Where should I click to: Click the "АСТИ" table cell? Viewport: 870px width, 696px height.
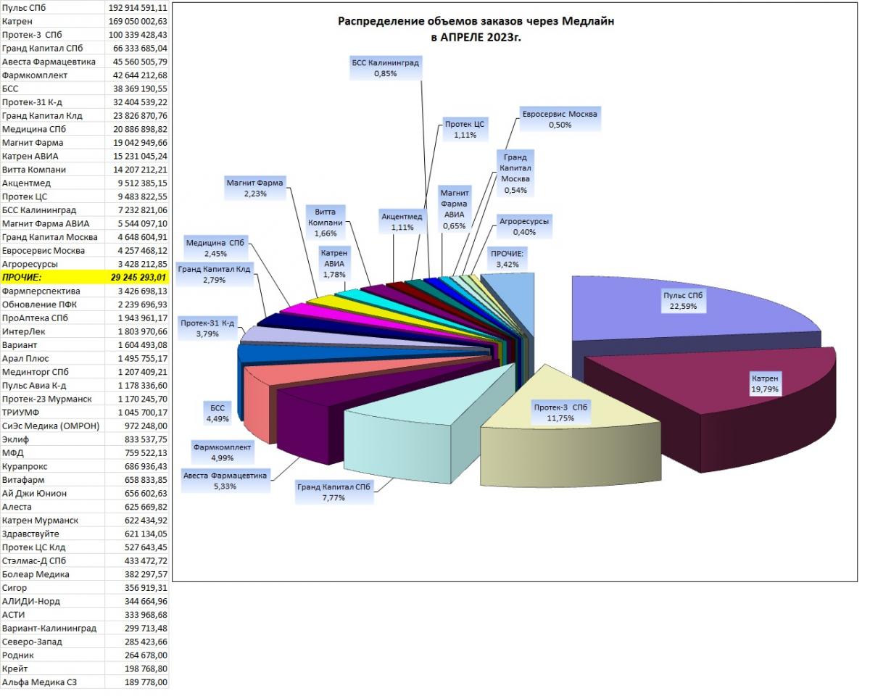coord(52,615)
